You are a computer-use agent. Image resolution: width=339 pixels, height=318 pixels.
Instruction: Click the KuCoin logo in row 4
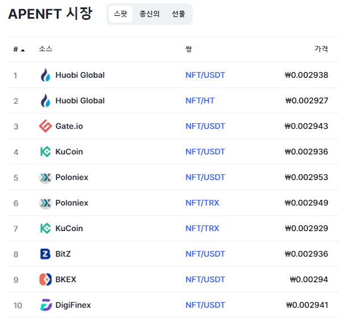(46, 152)
